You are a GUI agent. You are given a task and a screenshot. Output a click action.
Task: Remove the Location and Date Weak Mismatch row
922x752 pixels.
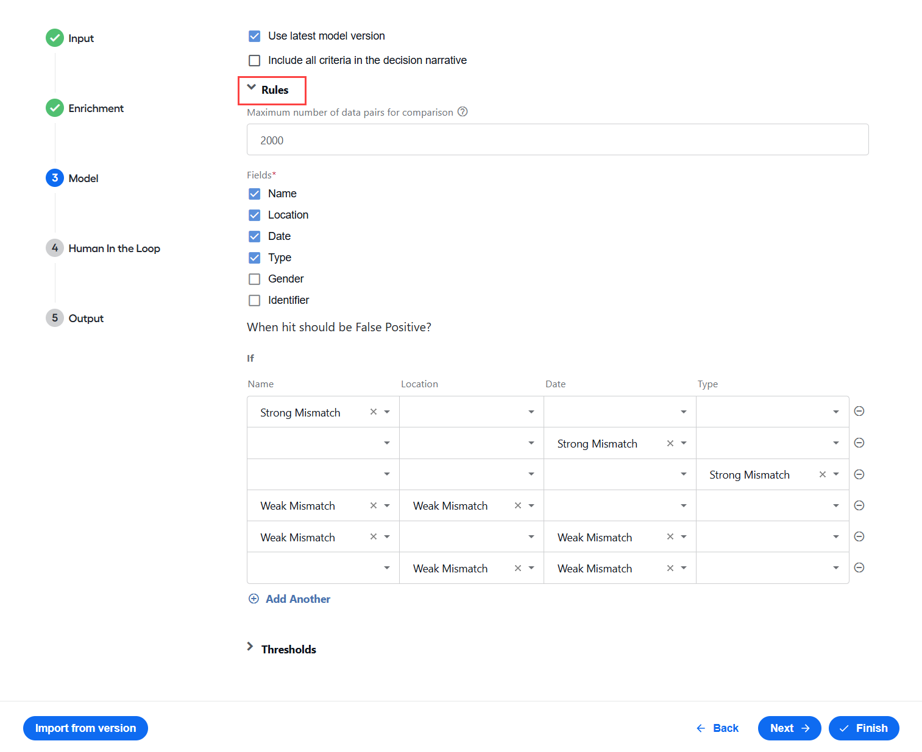pos(859,568)
